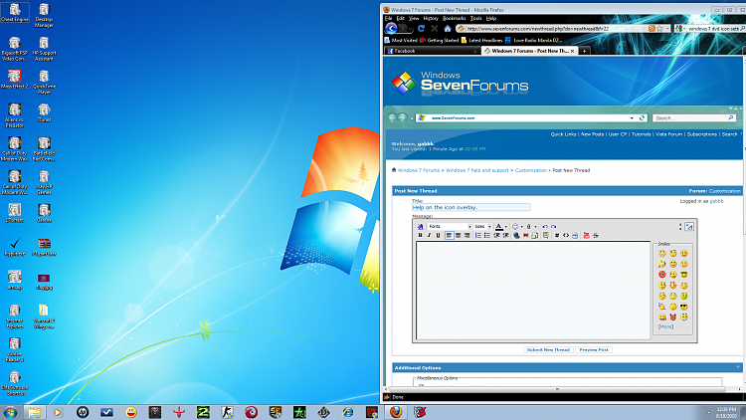The width and height of the screenshot is (746, 420).
Task: Insert an image into the post
Action: [535, 235]
